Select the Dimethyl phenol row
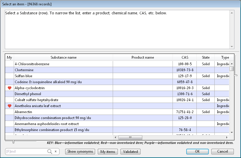The width and height of the screenshot is (241, 158). pos(117,94)
